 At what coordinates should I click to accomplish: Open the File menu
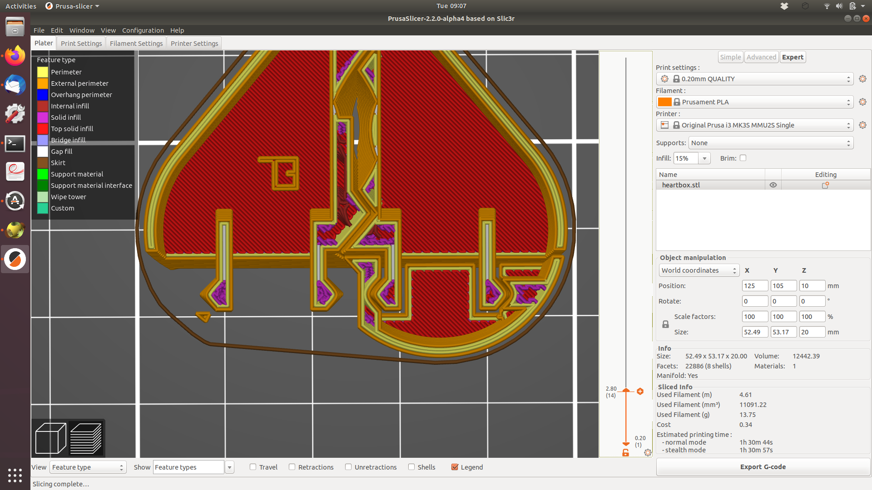pos(39,30)
